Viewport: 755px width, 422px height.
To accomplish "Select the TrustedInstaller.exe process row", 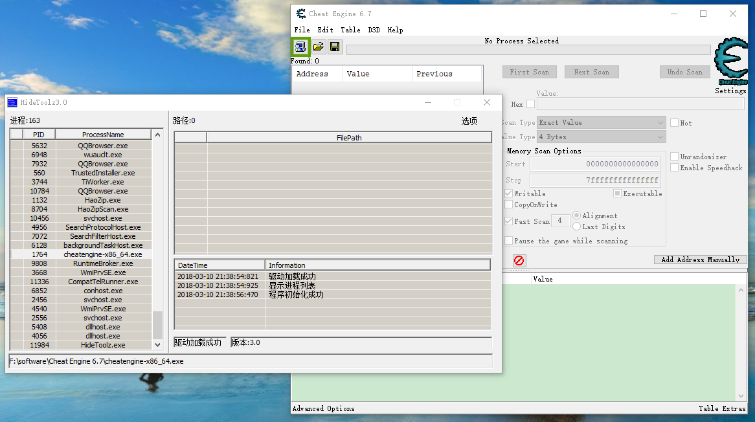I will tap(81, 173).
